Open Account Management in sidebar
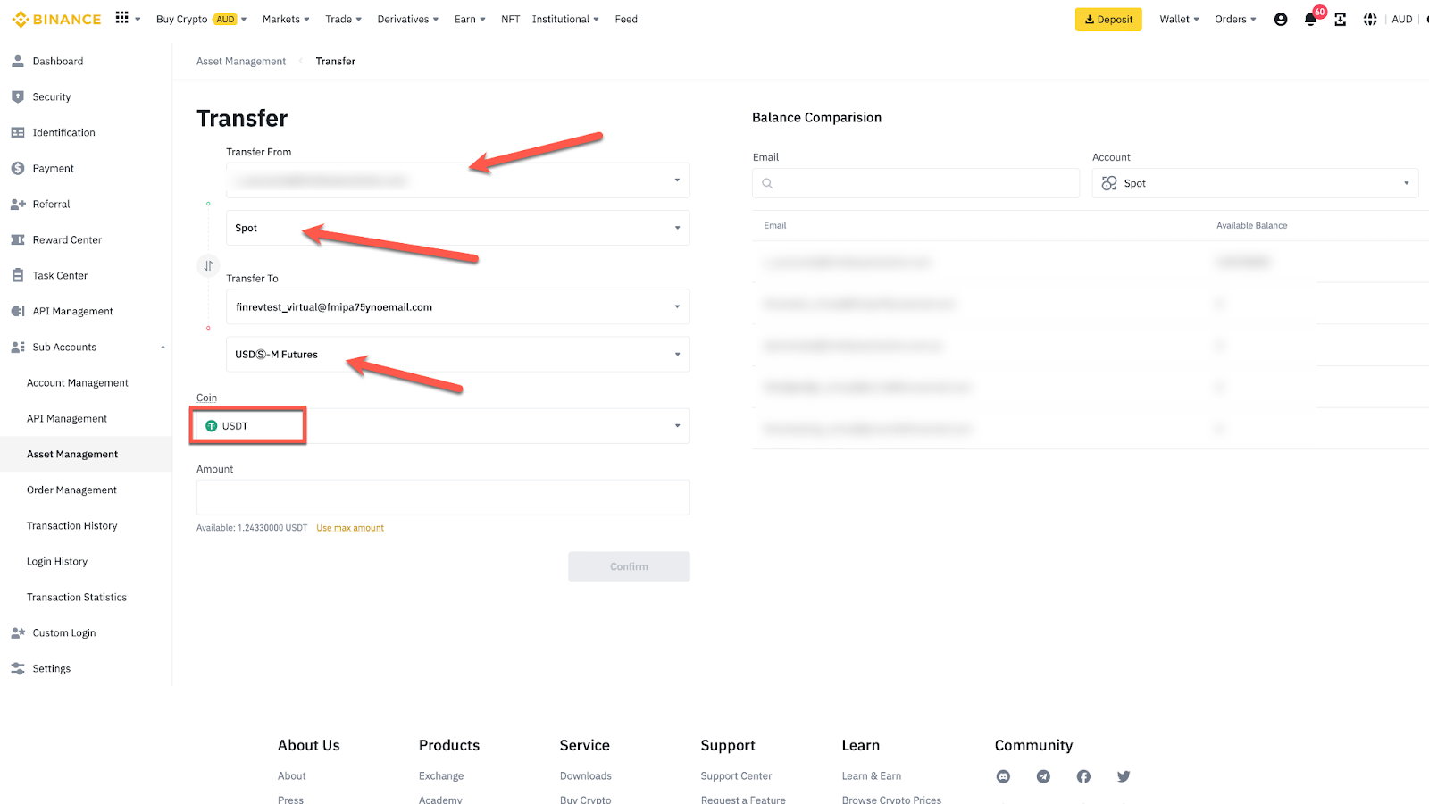This screenshot has width=1429, height=804. (x=78, y=382)
